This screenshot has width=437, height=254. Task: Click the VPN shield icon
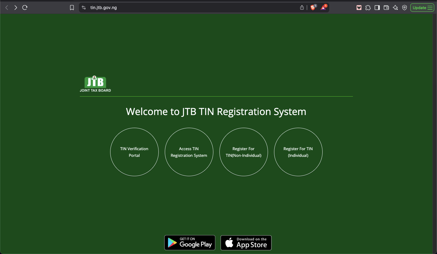click(404, 8)
